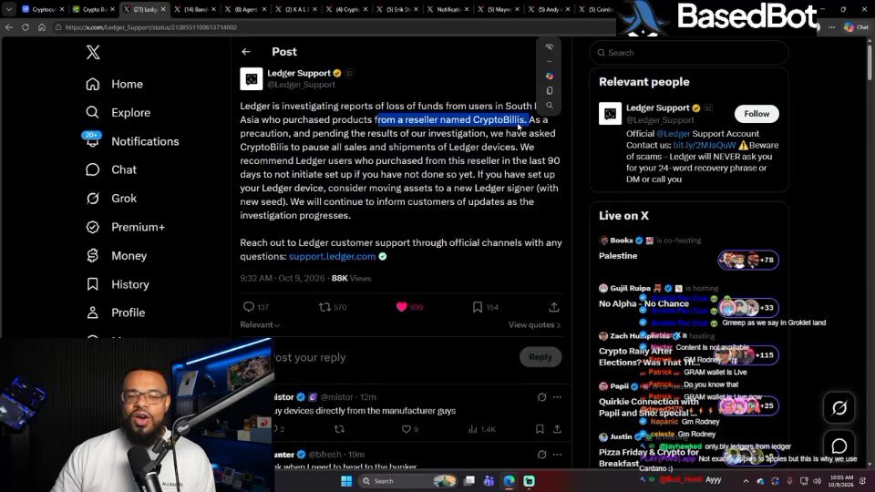The width and height of the screenshot is (875, 492).
Task: Share mistor's reply
Action: 557,429
